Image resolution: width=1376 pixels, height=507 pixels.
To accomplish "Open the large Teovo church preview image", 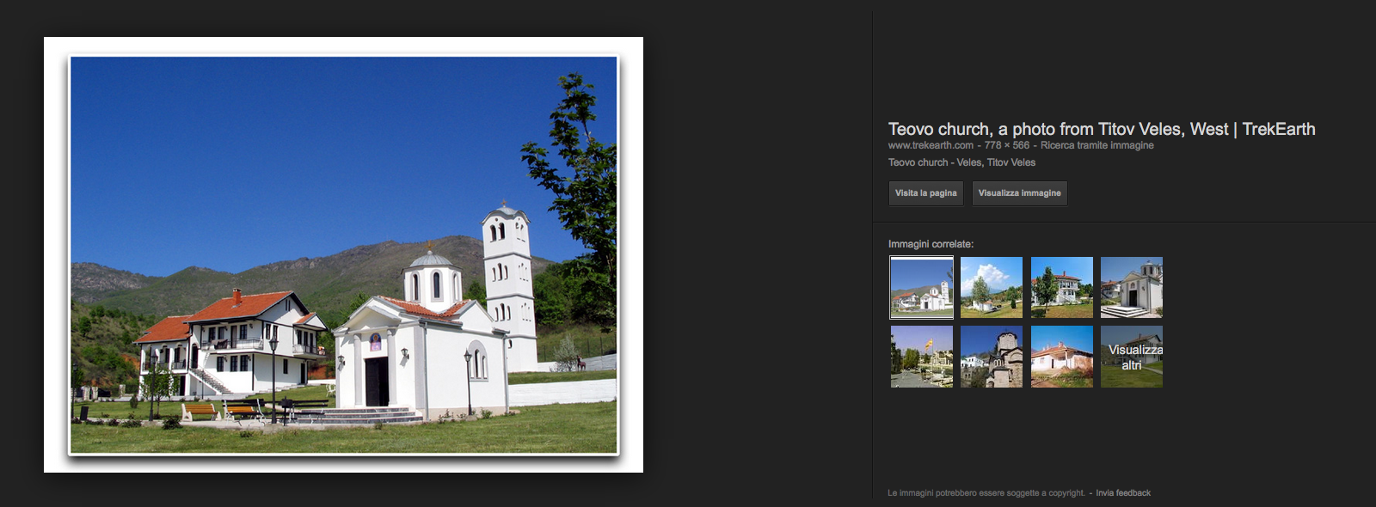I will tap(343, 254).
